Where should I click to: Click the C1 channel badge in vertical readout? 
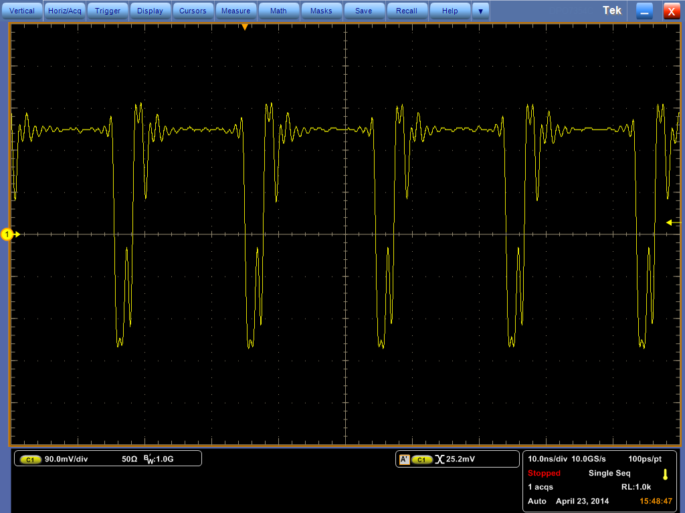(x=30, y=460)
